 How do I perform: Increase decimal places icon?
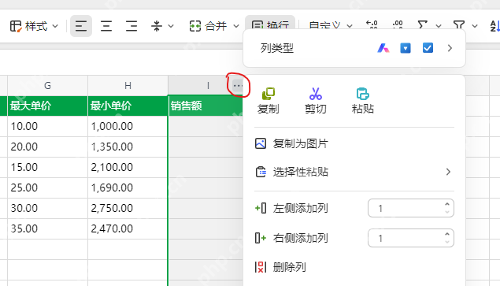[x=398, y=25]
